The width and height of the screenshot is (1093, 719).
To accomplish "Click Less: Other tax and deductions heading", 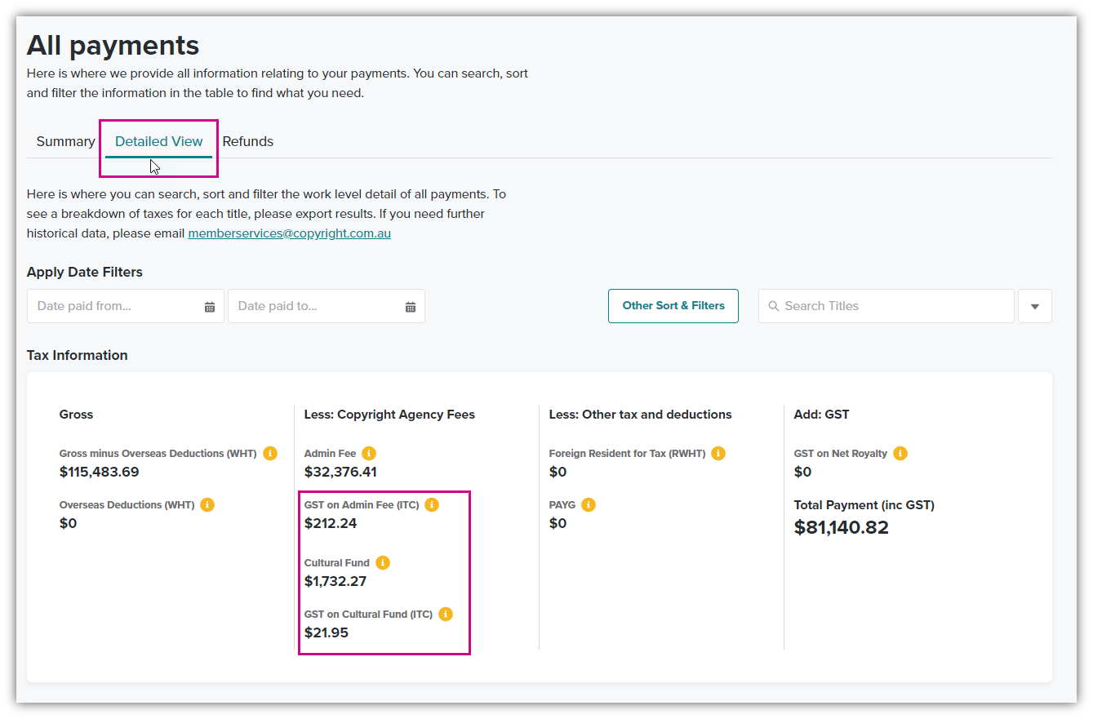I will click(x=641, y=414).
